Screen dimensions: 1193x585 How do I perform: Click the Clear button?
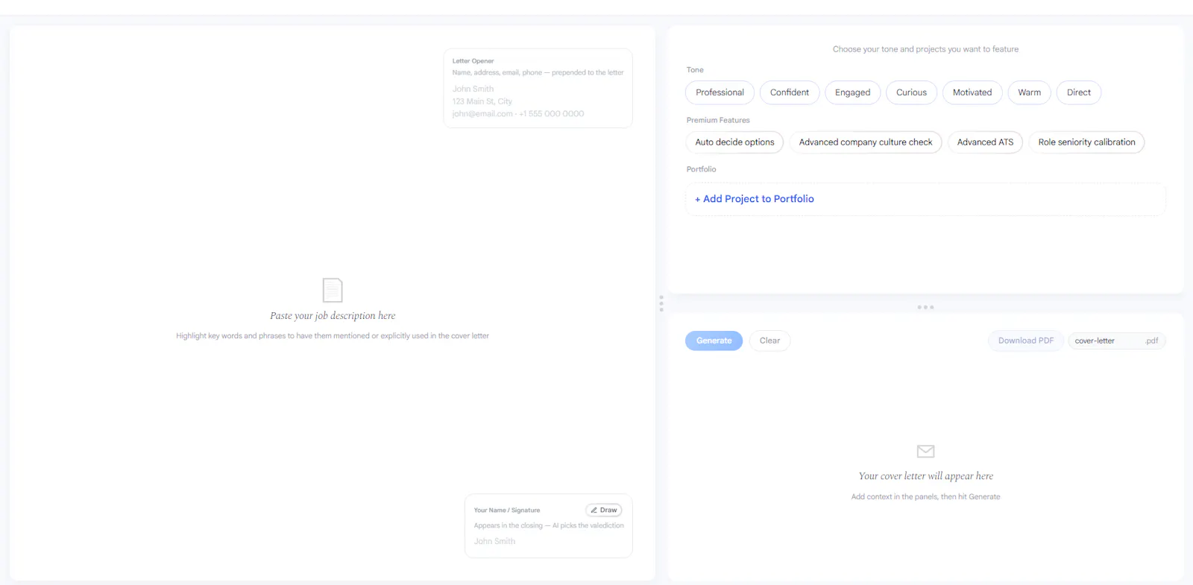click(x=769, y=341)
